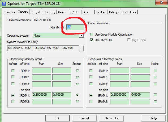Select the Target tab
Screen dimensions: 168x122
tap(23, 12)
